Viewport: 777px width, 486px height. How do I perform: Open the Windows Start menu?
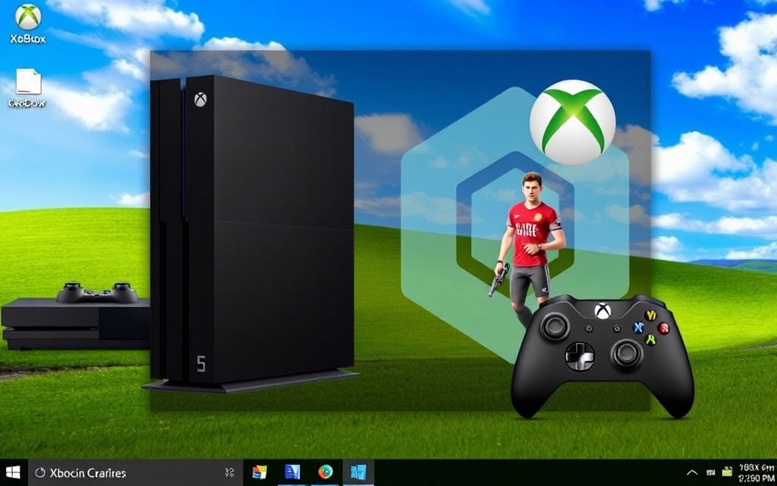click(13, 472)
